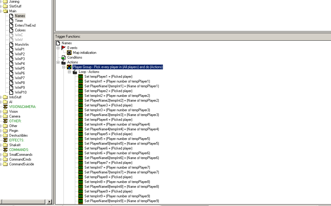331x206 pixels.
Task: Select the WinP6 trigger
Action: coord(20,73)
